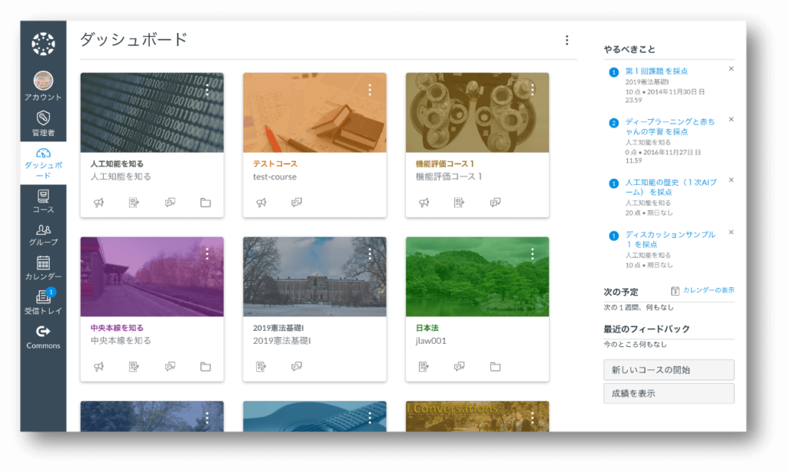This screenshot has width=787, height=473.
Task: Click the Canvas logo in the sidebar
Action: click(43, 44)
